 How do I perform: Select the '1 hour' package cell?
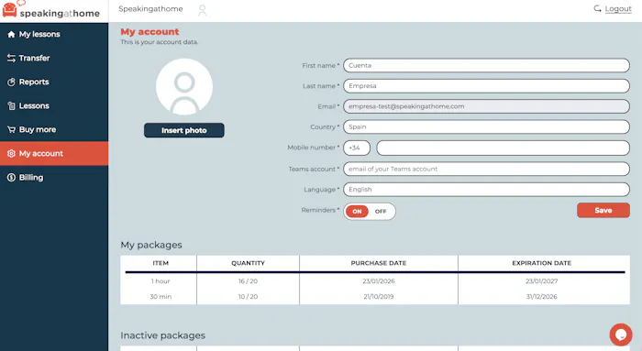tap(160, 281)
